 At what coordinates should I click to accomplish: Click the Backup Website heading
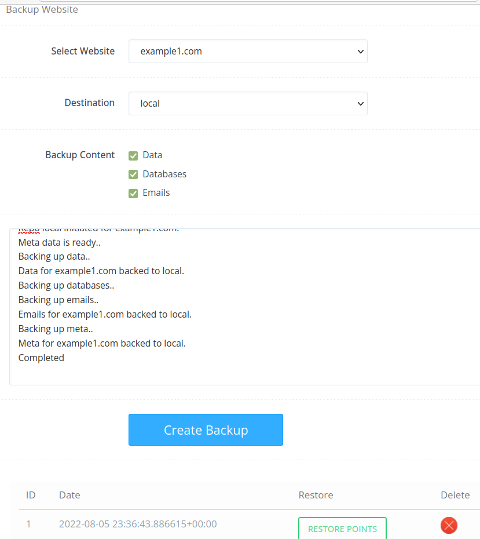point(42,10)
